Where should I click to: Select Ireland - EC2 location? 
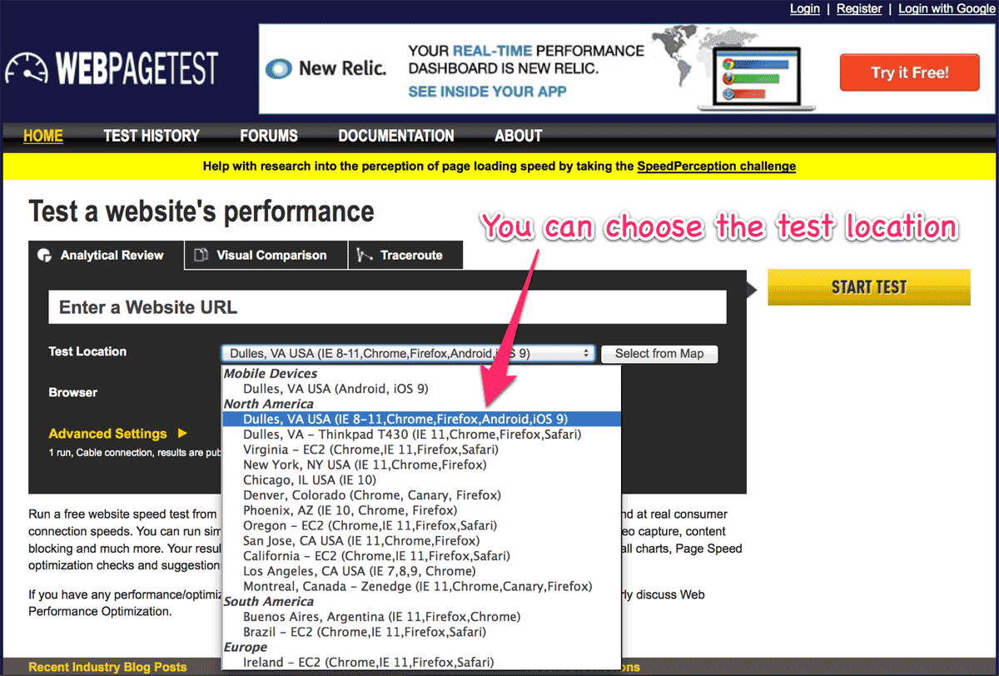[x=421, y=663]
